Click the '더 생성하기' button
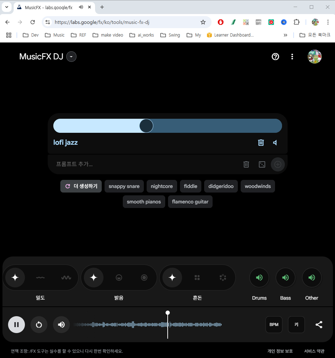Screen dimensions: 335x358 pos(81,186)
